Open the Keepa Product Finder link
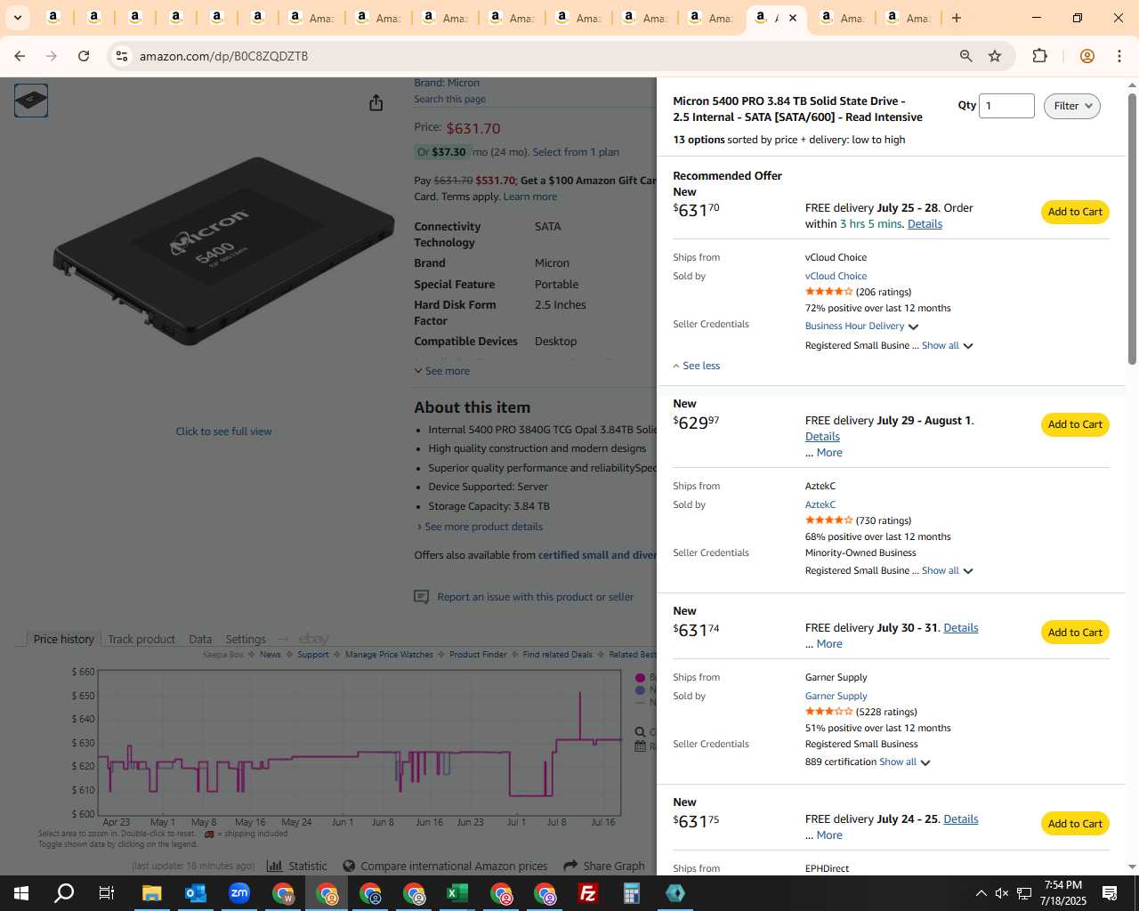Image resolution: width=1139 pixels, height=911 pixels. pyautogui.click(x=478, y=655)
